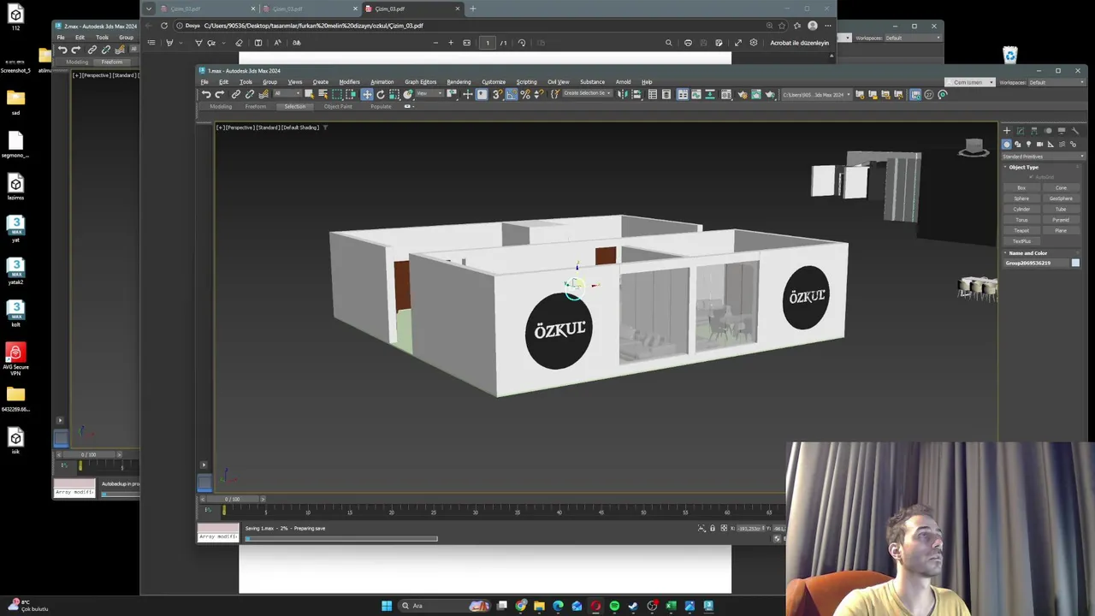
Task: Open the user account sign-in dropdown
Action: pyautogui.click(x=970, y=82)
